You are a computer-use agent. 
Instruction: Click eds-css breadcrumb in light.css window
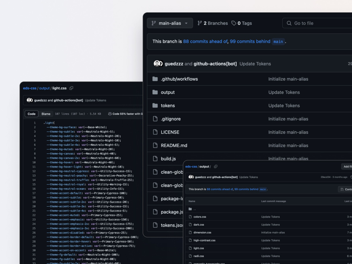pyautogui.click(x=30, y=88)
